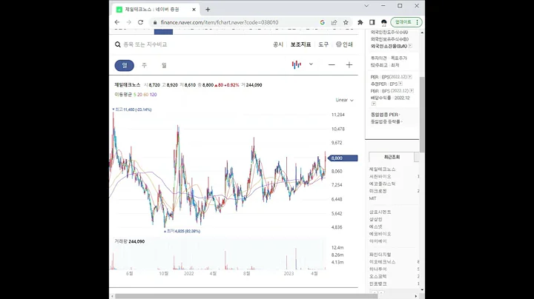
Task: Bookmark this page with star icon
Action: point(346,22)
